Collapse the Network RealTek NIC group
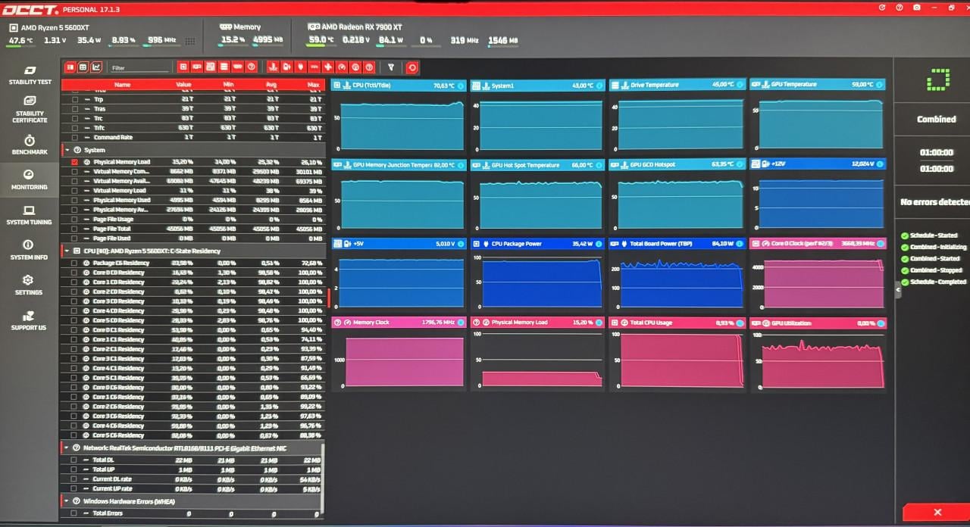This screenshot has width=970, height=527. [67, 447]
